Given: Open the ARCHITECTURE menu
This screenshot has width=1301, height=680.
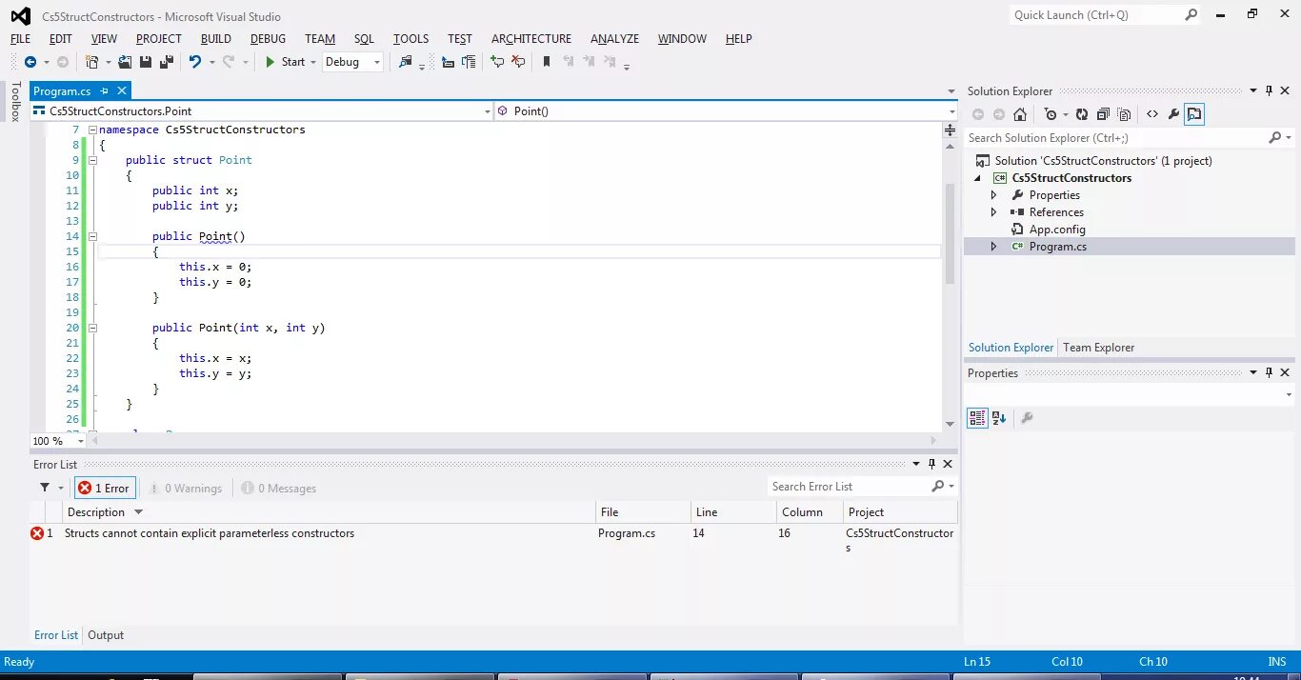Looking at the screenshot, I should pos(531,39).
